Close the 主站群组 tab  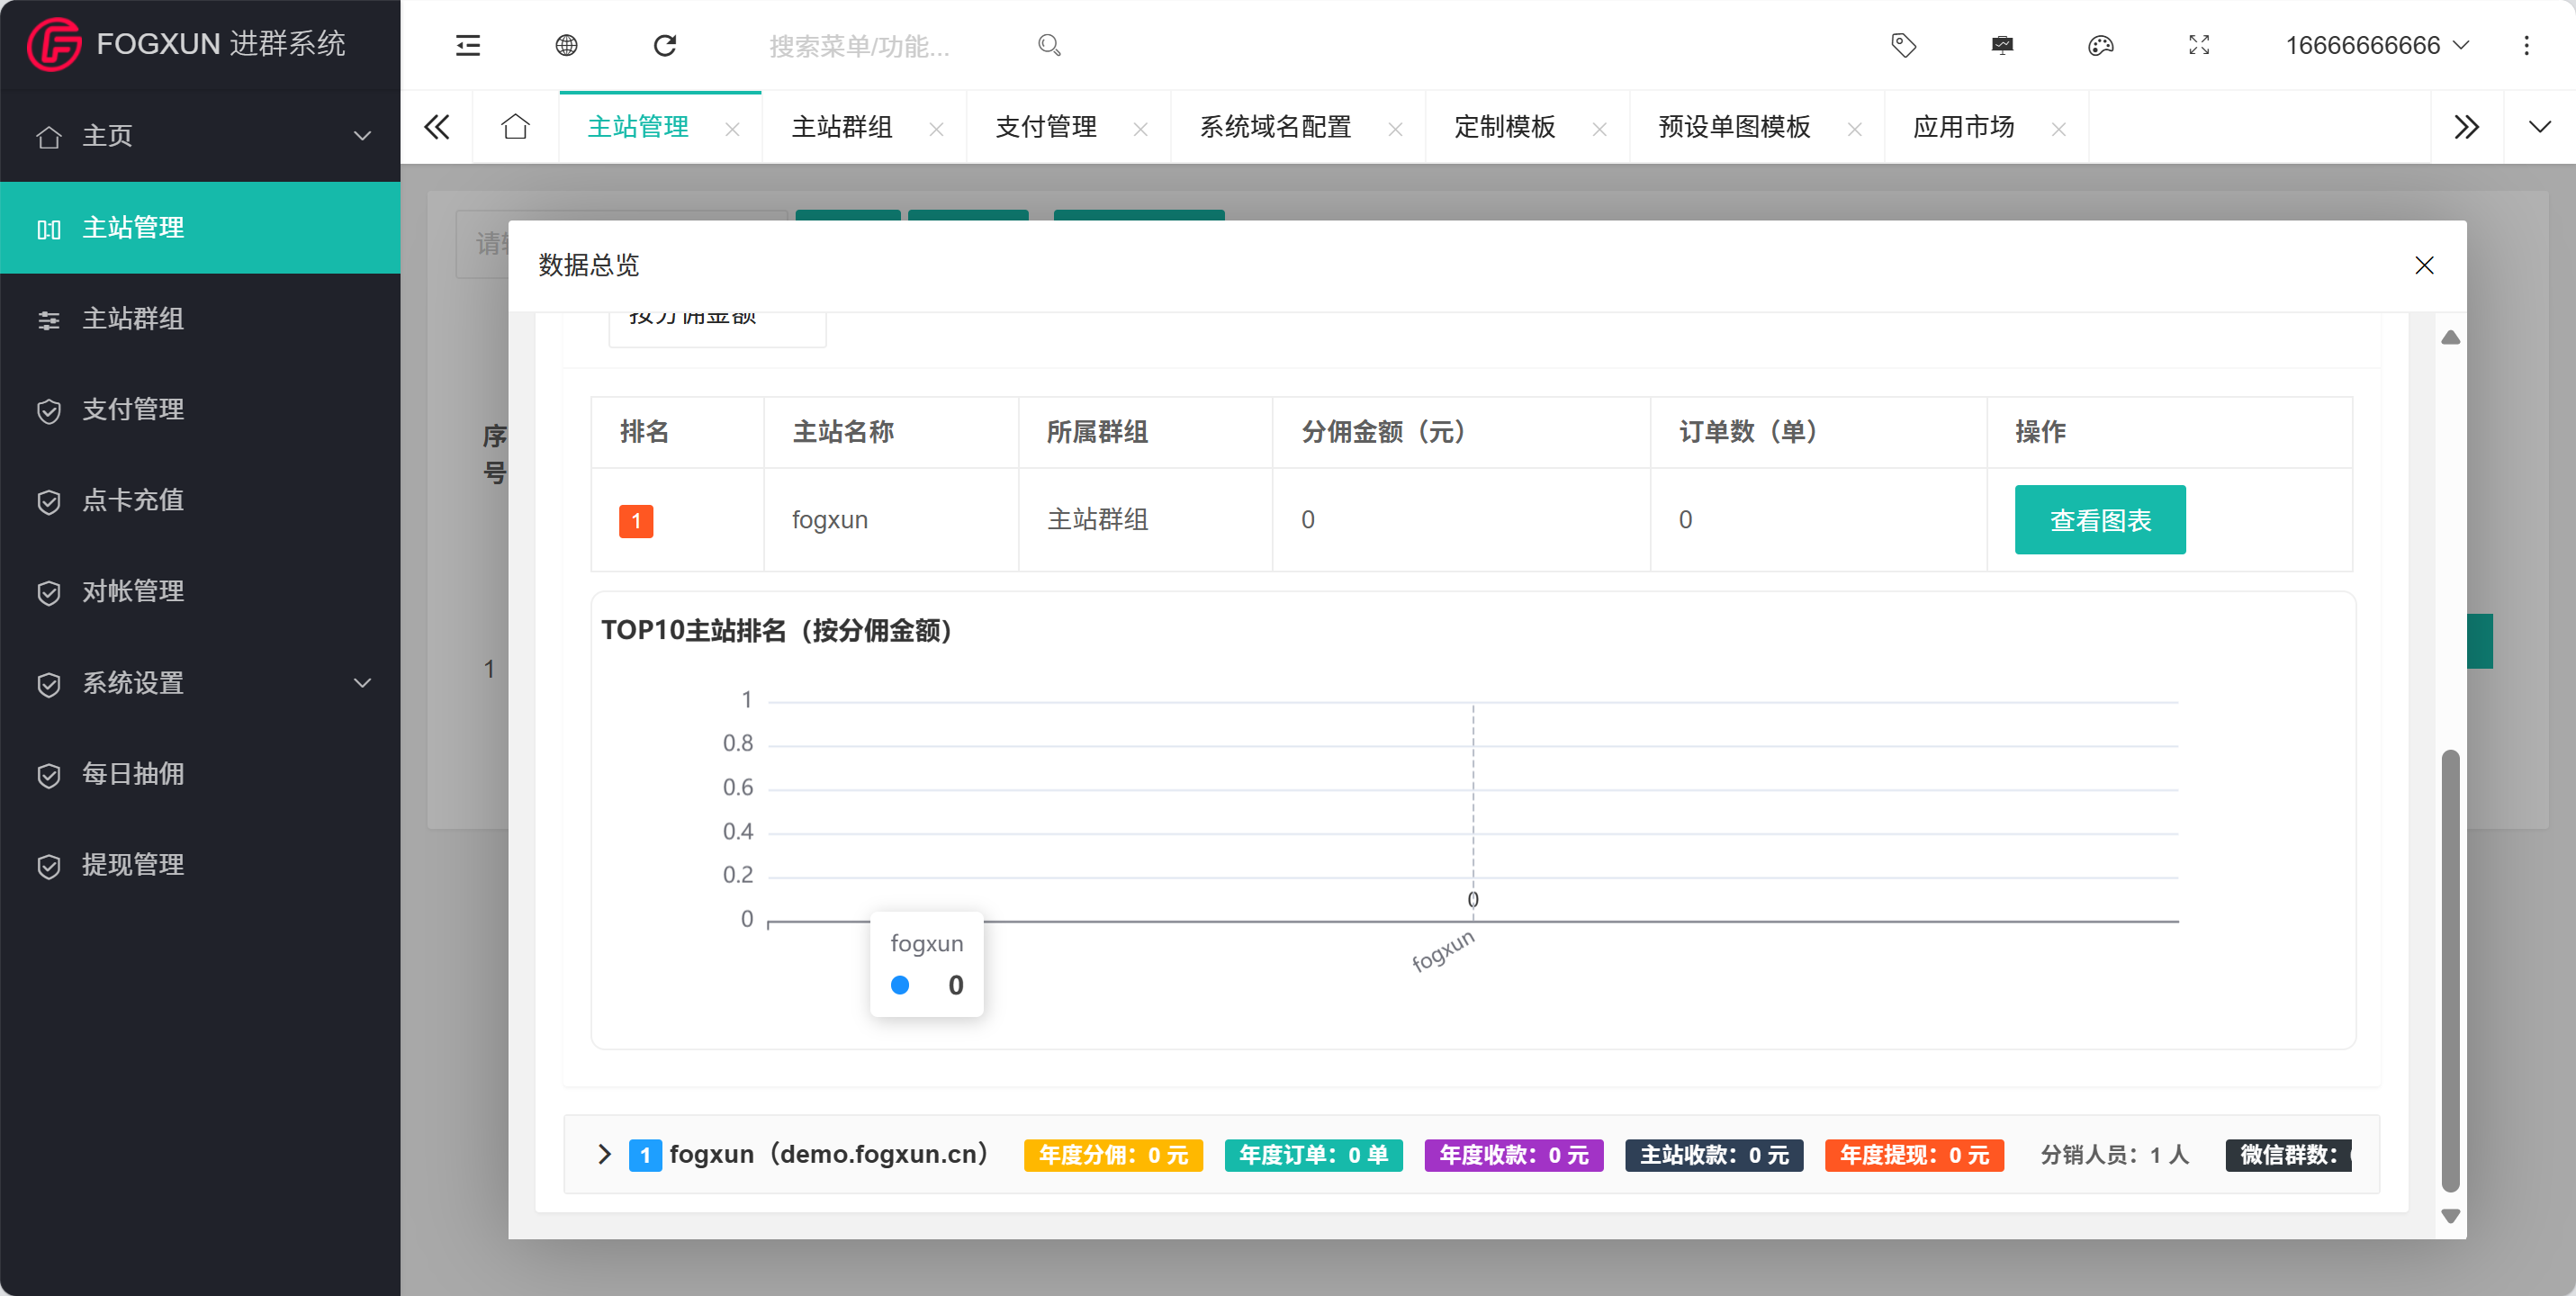[x=936, y=129]
